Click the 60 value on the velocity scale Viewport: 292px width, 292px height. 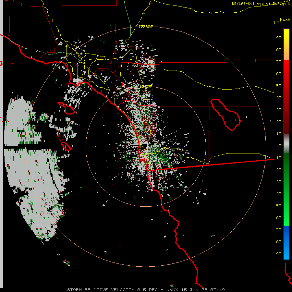279,74
